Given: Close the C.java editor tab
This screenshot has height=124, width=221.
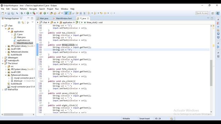Looking at the screenshot, I should [88, 18].
